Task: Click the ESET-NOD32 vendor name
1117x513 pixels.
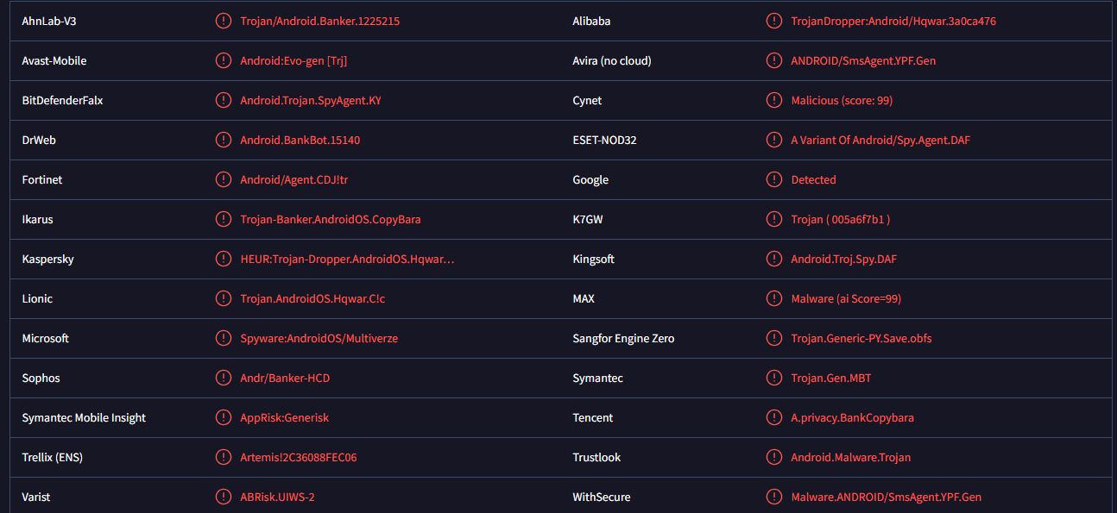Action: [x=604, y=140]
